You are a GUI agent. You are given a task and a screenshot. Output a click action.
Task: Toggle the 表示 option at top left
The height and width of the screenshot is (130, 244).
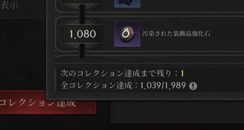tap(9, 5)
